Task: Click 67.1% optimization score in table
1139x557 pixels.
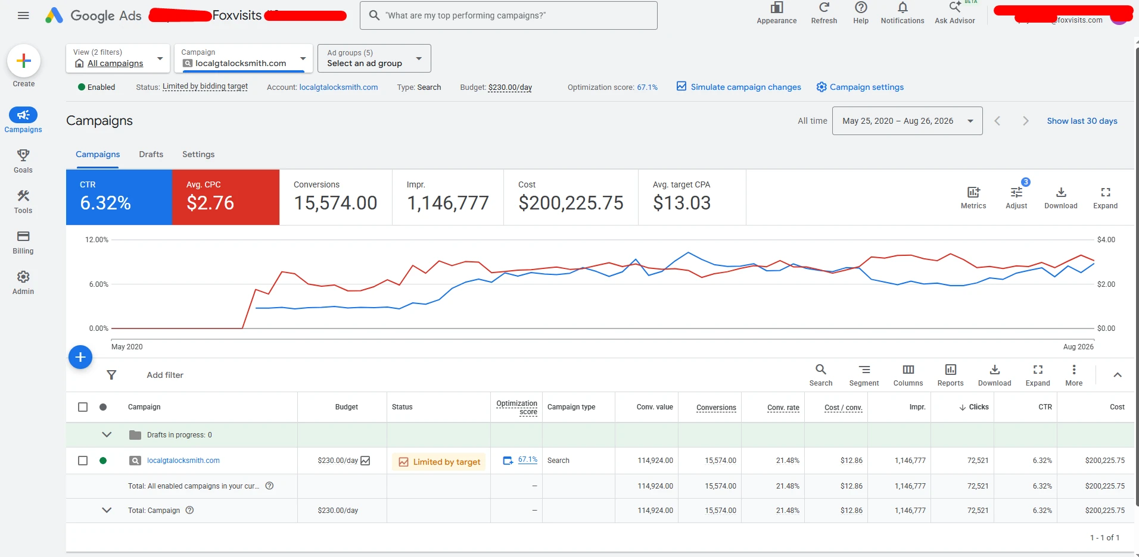Action: coord(528,459)
